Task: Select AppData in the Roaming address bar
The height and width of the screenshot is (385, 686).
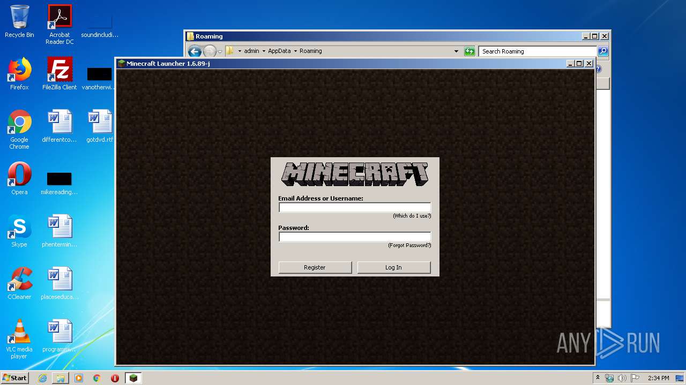Action: click(x=279, y=51)
